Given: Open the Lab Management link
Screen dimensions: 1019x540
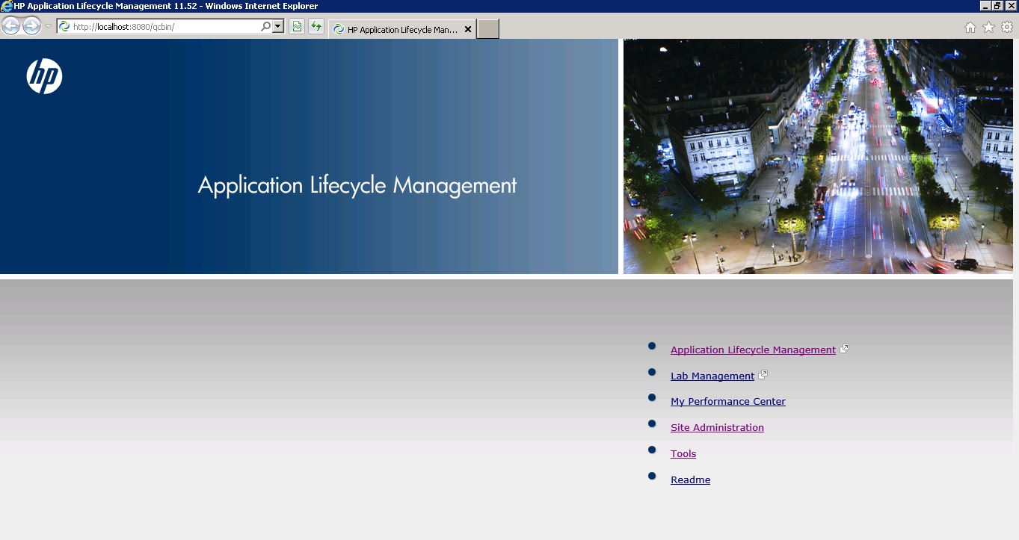Looking at the screenshot, I should click(712, 376).
